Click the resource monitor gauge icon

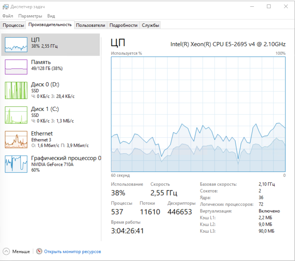(x=39, y=251)
